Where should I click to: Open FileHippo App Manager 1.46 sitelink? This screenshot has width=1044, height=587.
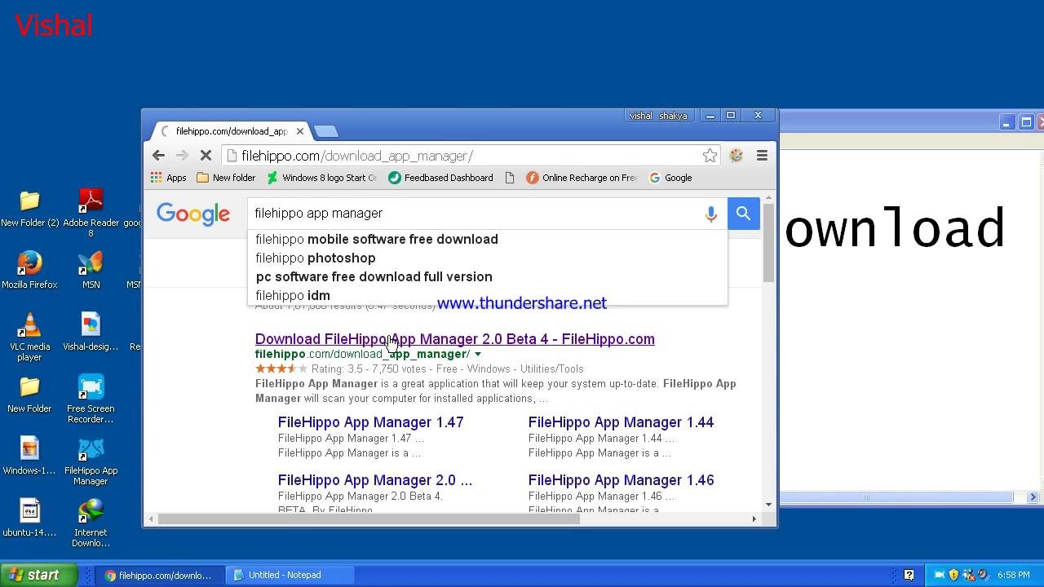[621, 480]
